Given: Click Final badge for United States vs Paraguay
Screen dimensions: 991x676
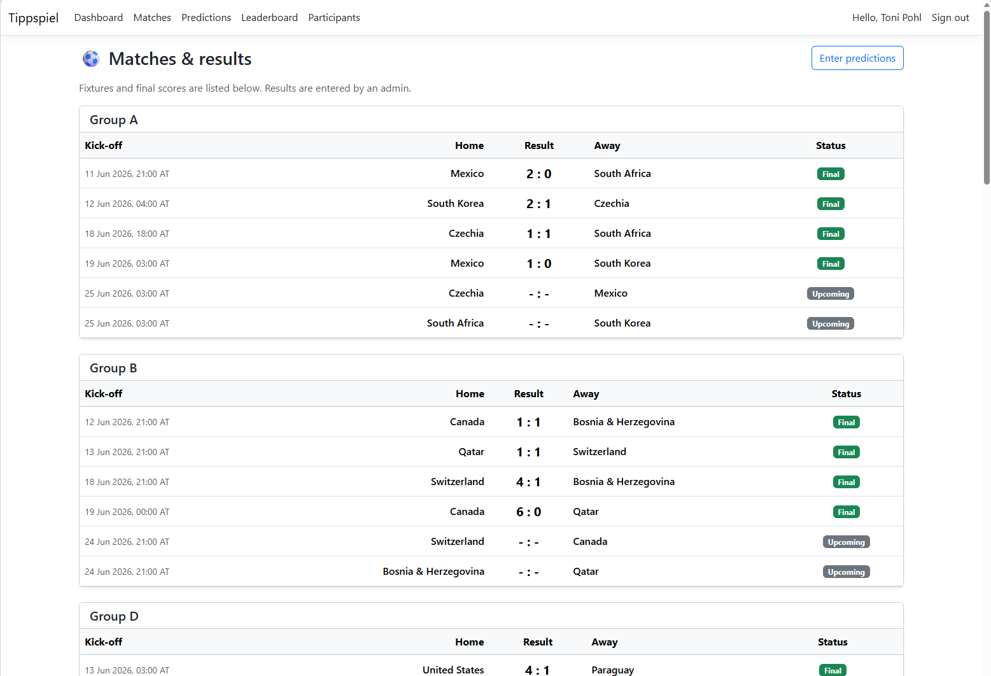Looking at the screenshot, I should click(833, 670).
